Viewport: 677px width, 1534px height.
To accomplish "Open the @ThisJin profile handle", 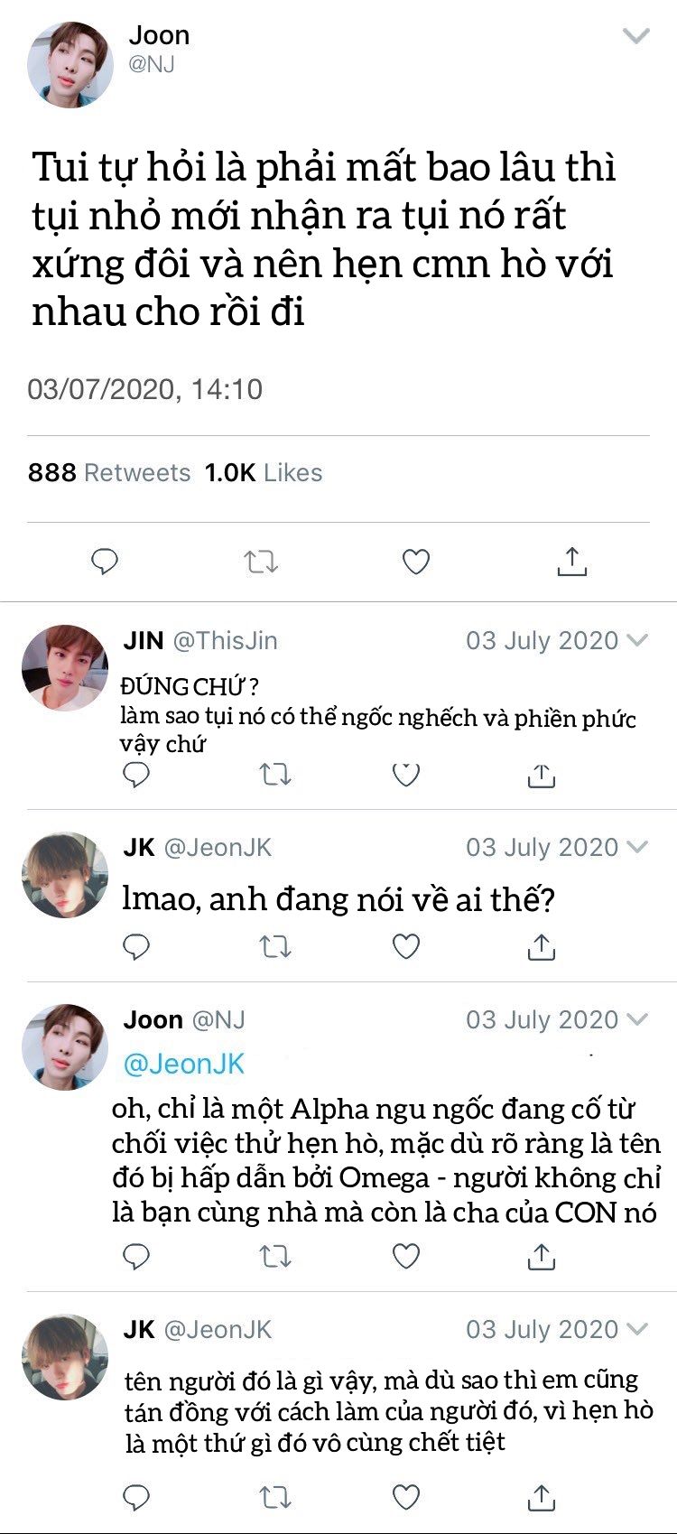I will 225,640.
